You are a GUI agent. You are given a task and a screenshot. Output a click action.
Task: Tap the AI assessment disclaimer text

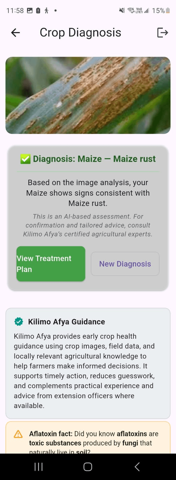[88, 225]
